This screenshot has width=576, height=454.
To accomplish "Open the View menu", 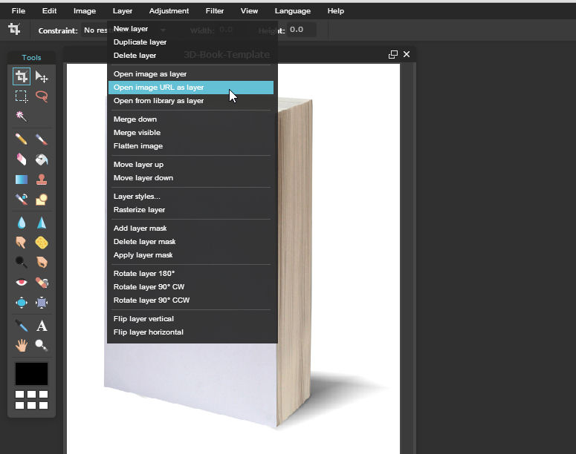I will 249,11.
